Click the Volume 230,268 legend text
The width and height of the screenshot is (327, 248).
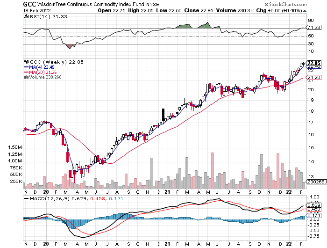point(45,77)
